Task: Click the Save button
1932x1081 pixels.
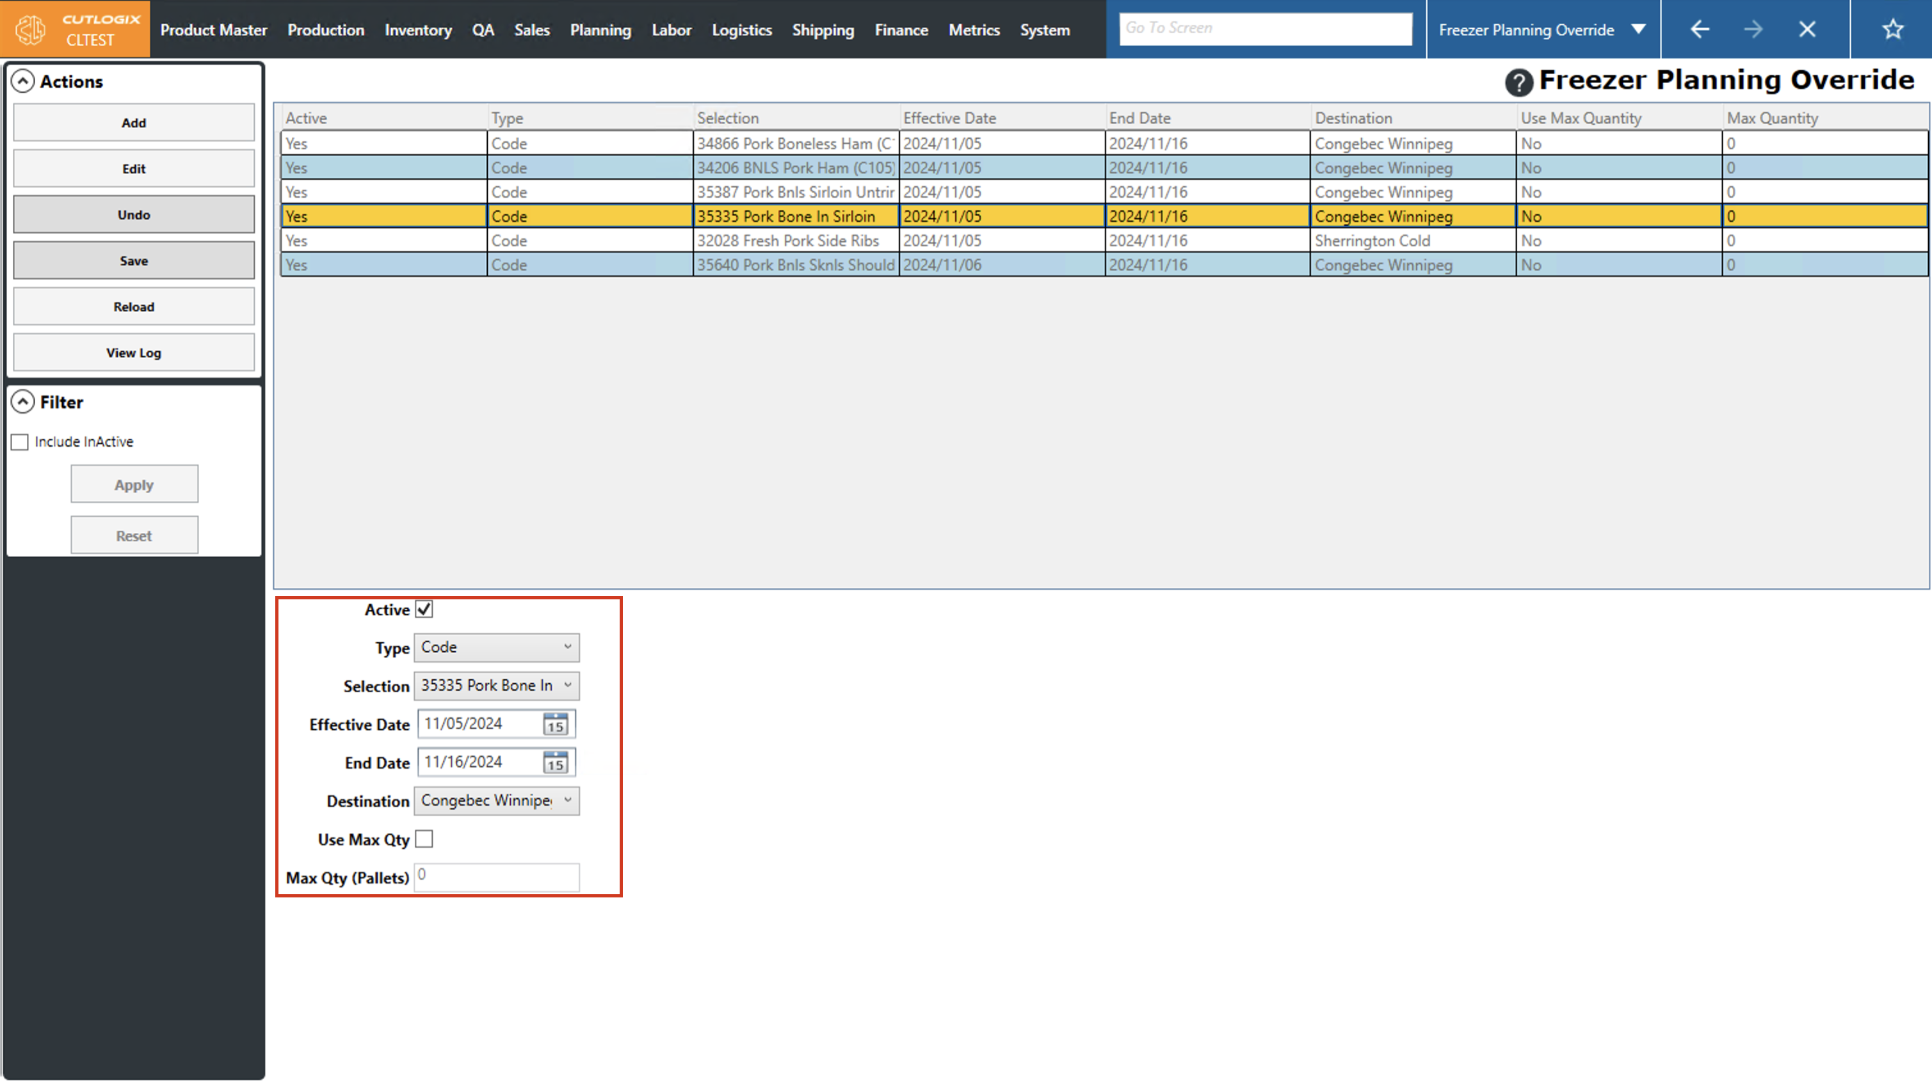Action: click(134, 261)
